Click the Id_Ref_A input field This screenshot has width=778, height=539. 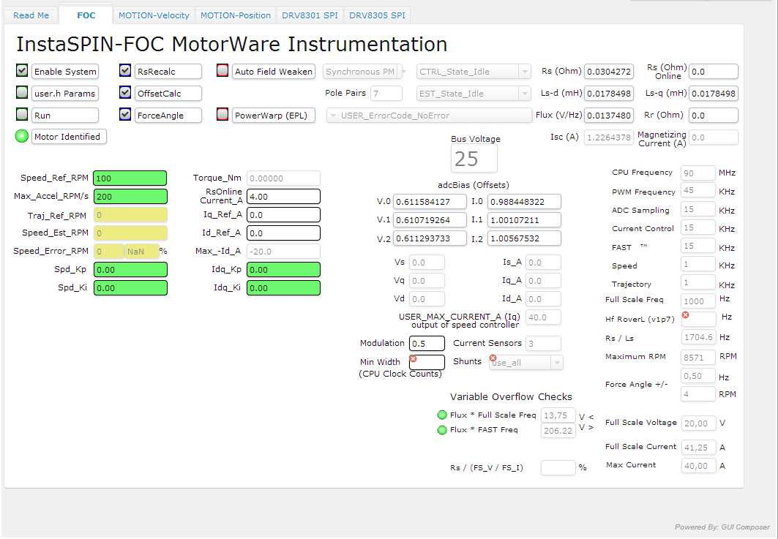[283, 233]
